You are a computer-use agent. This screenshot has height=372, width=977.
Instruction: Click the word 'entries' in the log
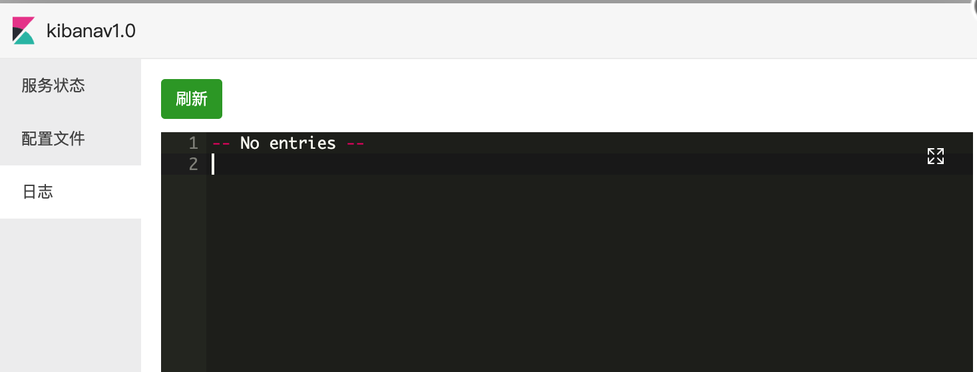coord(303,143)
